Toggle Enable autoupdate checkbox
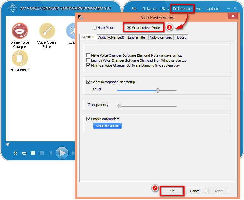Viewport: 244px width, 200px height. tap(88, 119)
